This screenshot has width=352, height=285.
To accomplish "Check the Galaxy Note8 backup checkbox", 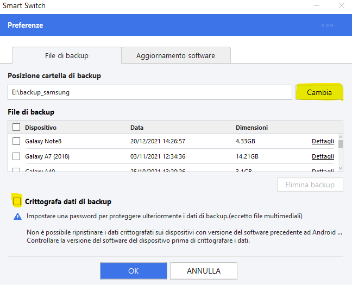I will pyautogui.click(x=16, y=141).
